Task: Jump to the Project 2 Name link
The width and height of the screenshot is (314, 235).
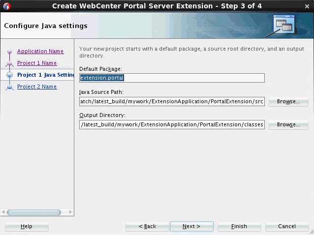Action: pyautogui.click(x=37, y=87)
